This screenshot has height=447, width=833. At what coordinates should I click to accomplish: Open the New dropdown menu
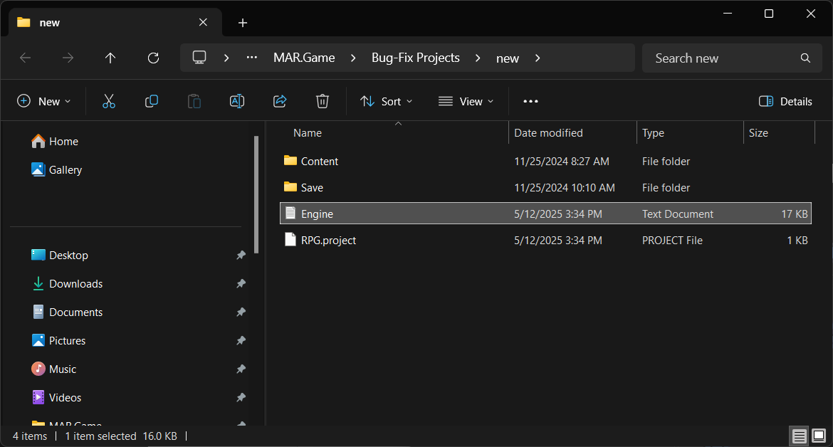[44, 101]
